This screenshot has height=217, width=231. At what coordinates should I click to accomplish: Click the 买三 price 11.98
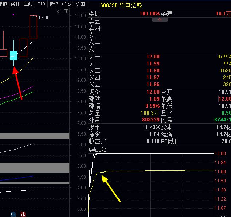click(153, 70)
